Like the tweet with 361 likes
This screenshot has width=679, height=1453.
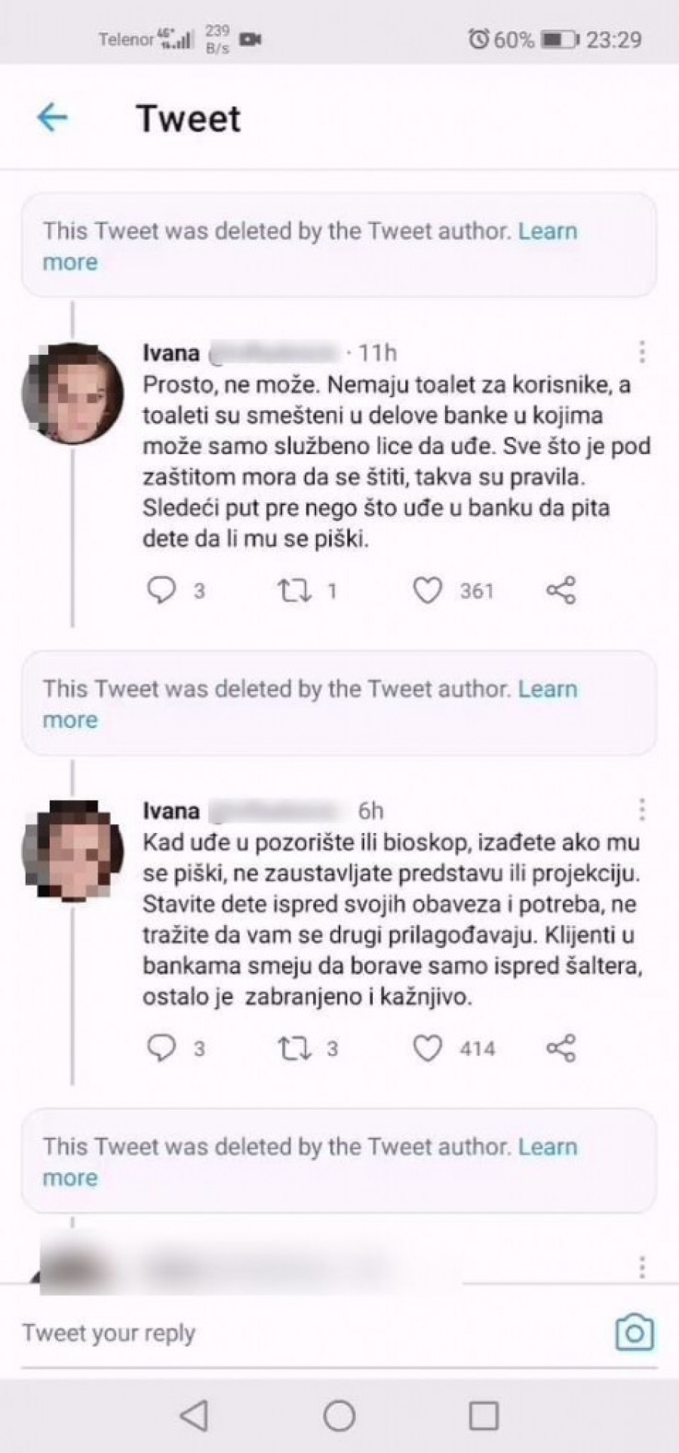tap(427, 590)
